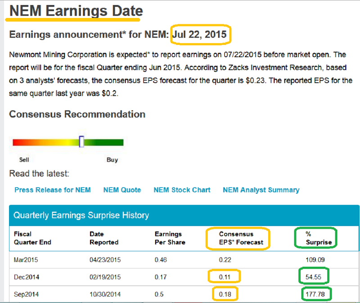Viewport: 360px width, 303px height.
Task: Select the Mar2015 fiscal quarter cell
Action: coord(26,260)
